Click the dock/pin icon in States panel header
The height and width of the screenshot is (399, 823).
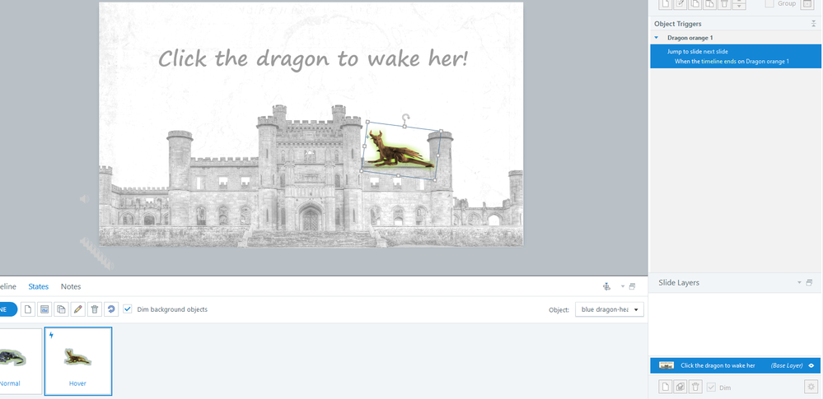(x=606, y=286)
